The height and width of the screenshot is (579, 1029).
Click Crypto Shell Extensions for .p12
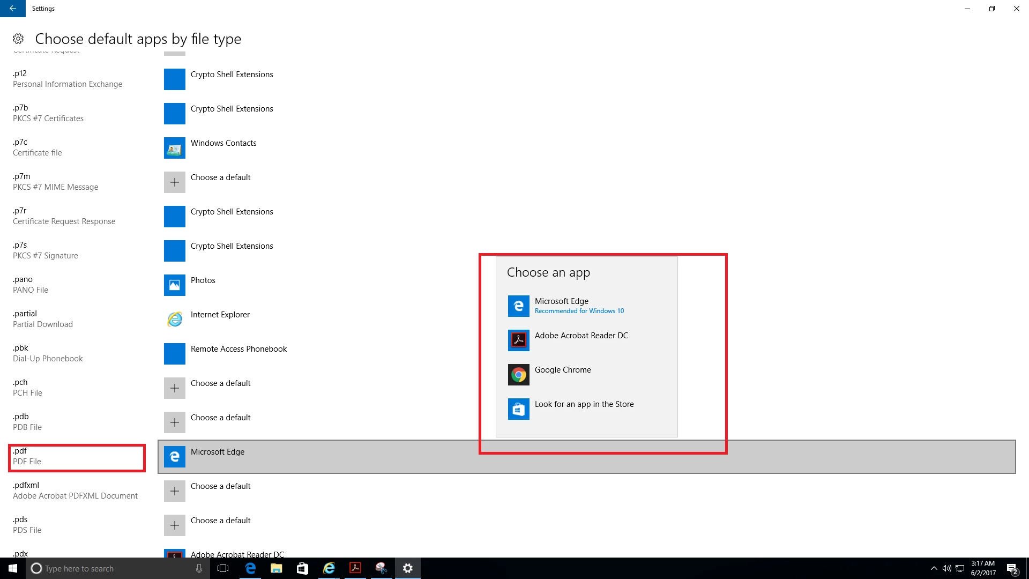tap(232, 75)
